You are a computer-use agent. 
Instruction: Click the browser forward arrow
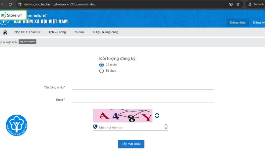point(2,4)
